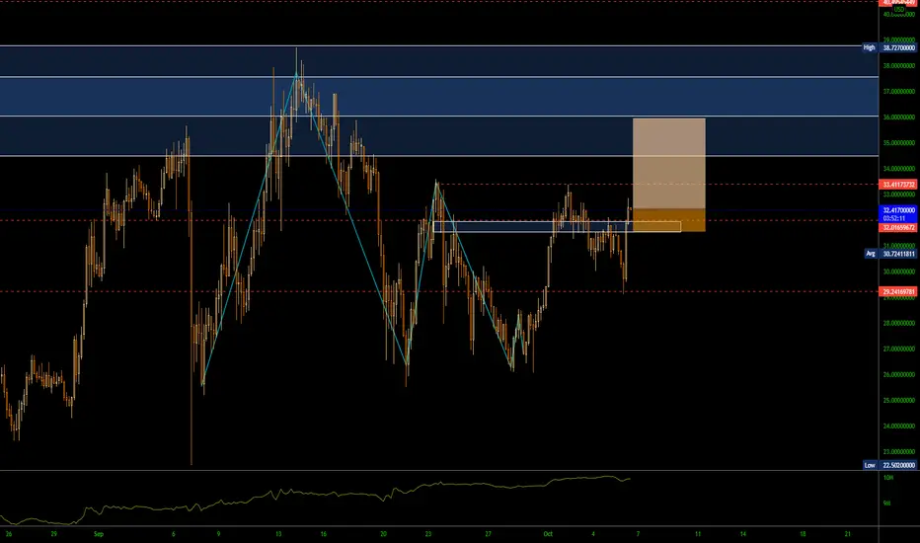Select the long position stop-loss zone
The width and height of the screenshot is (920, 543).
tap(669, 220)
